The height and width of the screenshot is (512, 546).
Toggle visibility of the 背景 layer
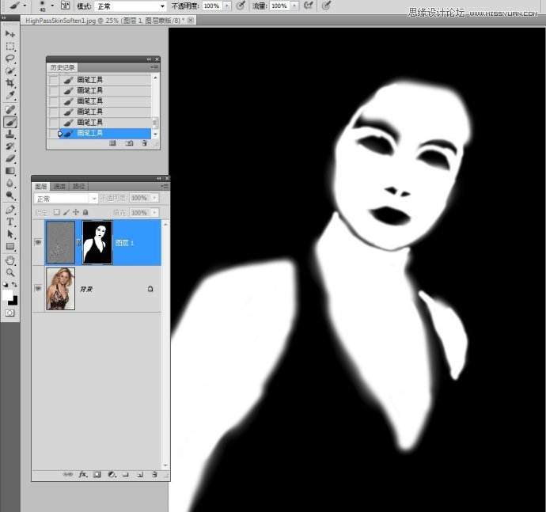coord(38,290)
